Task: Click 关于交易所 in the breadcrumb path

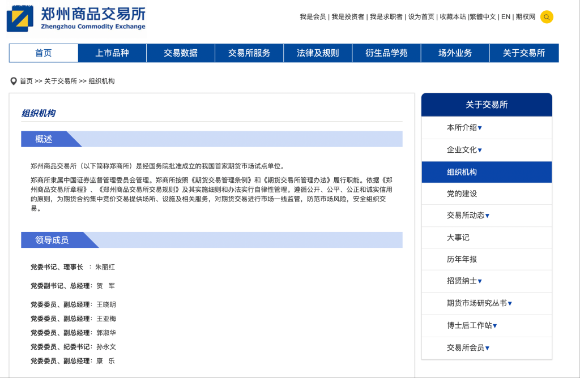Action: pos(61,81)
